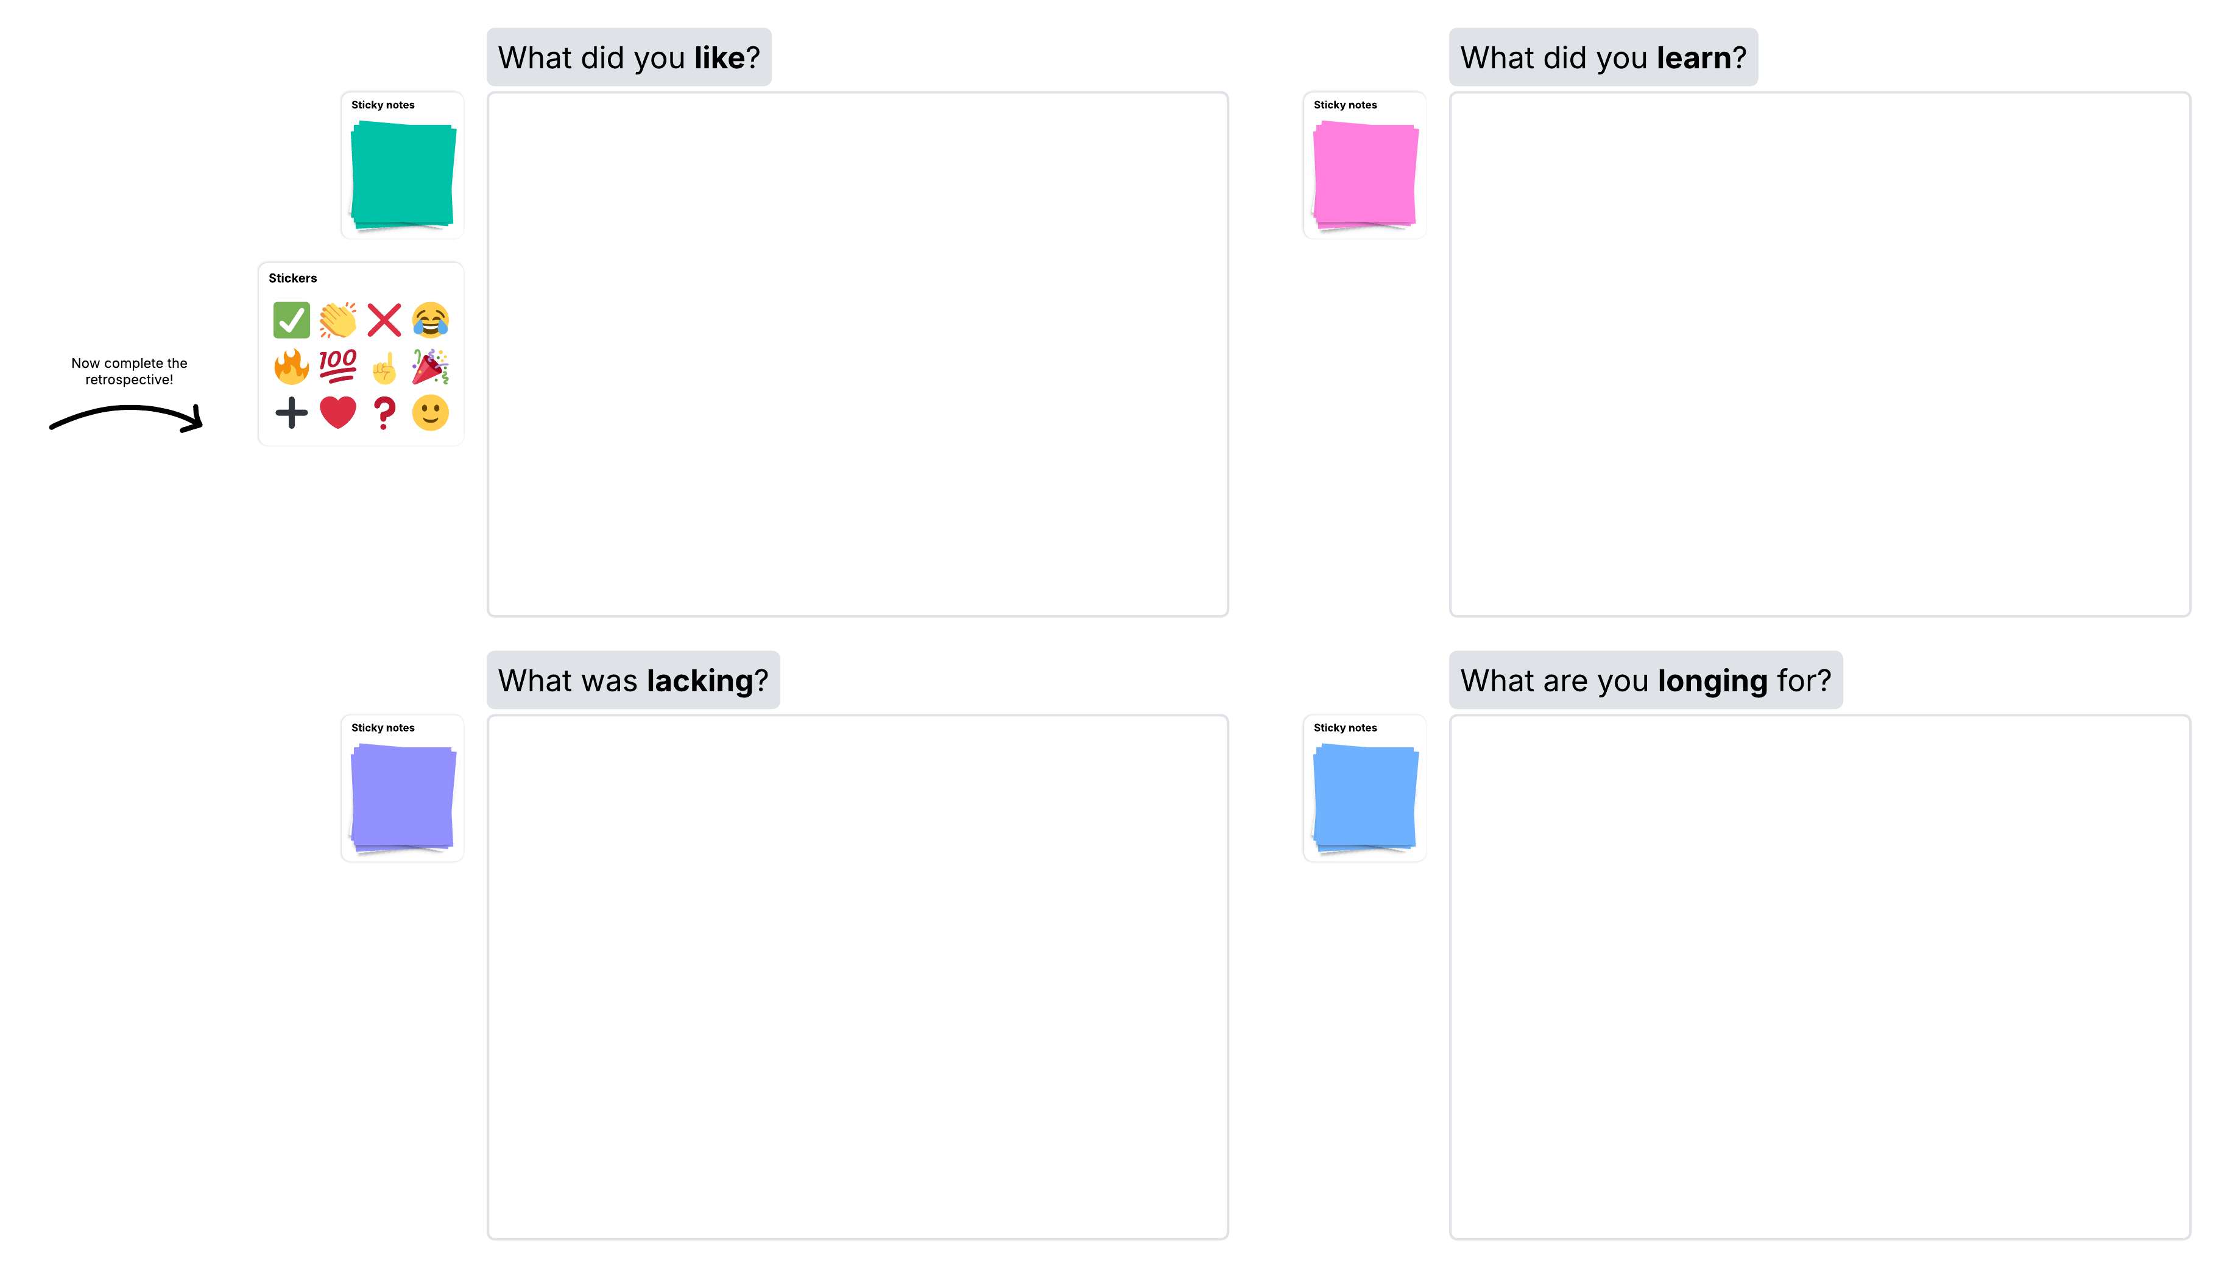
Task: Grab a blue sticky note
Action: tap(1366, 796)
